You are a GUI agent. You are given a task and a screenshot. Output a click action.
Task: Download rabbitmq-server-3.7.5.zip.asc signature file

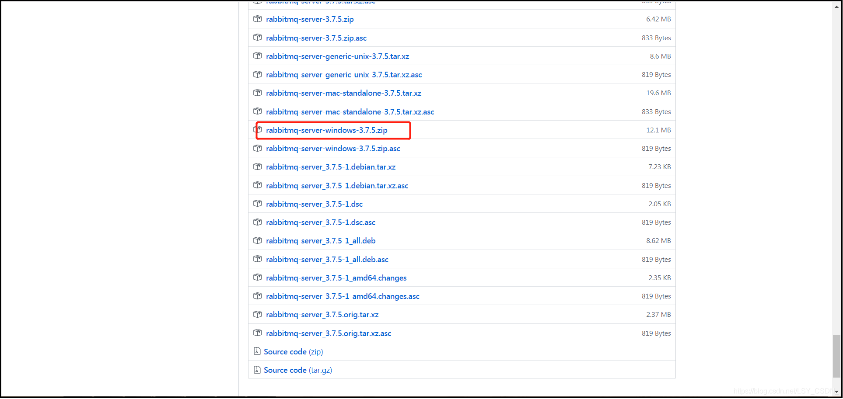pos(316,38)
